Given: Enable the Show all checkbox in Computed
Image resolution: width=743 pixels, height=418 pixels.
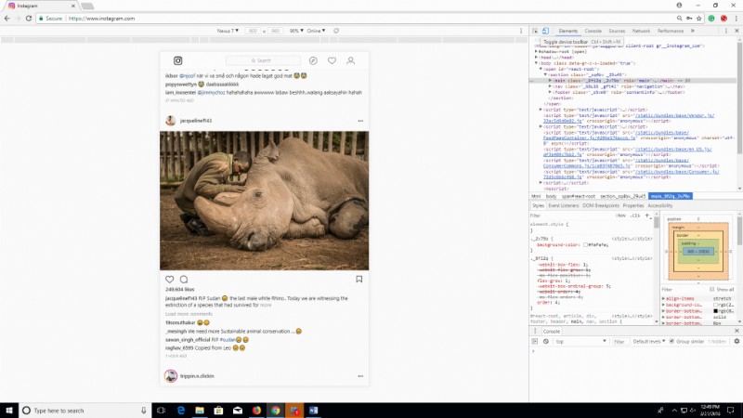Looking at the screenshot, I should [x=711, y=289].
